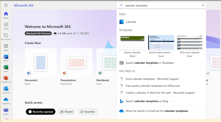Image resolution: width=221 pixels, height=122 pixels.
Task: Clear the search box with X
Action: (203, 5)
